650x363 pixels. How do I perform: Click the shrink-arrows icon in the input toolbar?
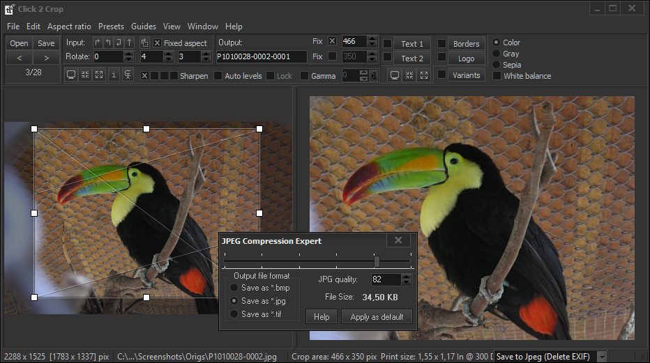pyautogui.click(x=85, y=75)
